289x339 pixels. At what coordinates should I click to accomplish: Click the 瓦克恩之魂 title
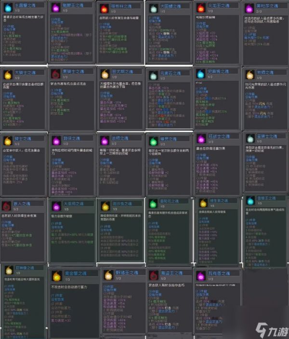click(x=219, y=274)
